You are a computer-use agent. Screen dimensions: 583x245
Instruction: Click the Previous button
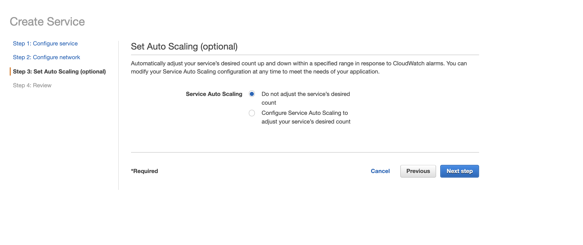pyautogui.click(x=418, y=171)
